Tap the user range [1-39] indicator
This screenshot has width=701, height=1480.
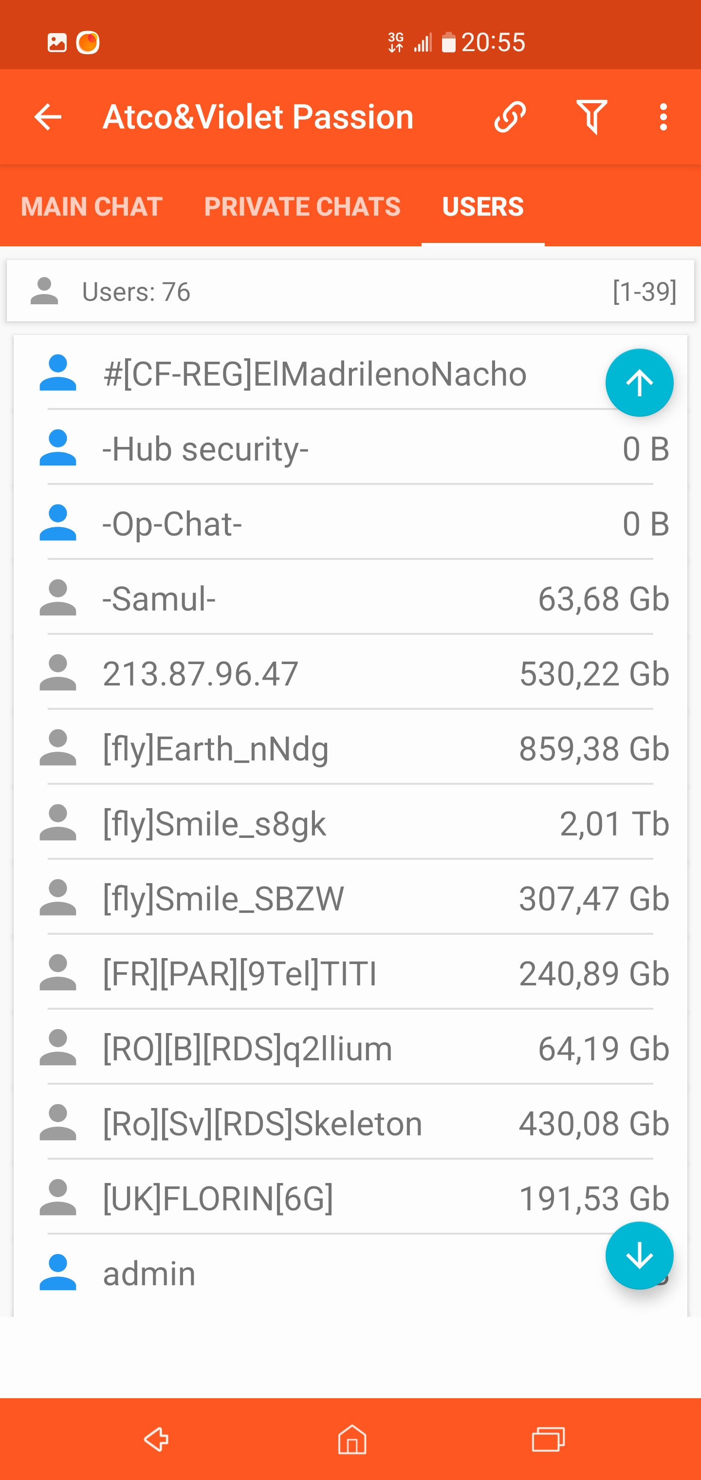tap(645, 292)
